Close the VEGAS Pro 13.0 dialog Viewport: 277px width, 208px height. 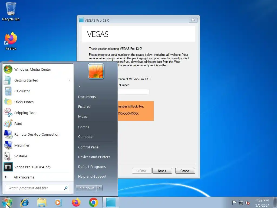(193, 20)
